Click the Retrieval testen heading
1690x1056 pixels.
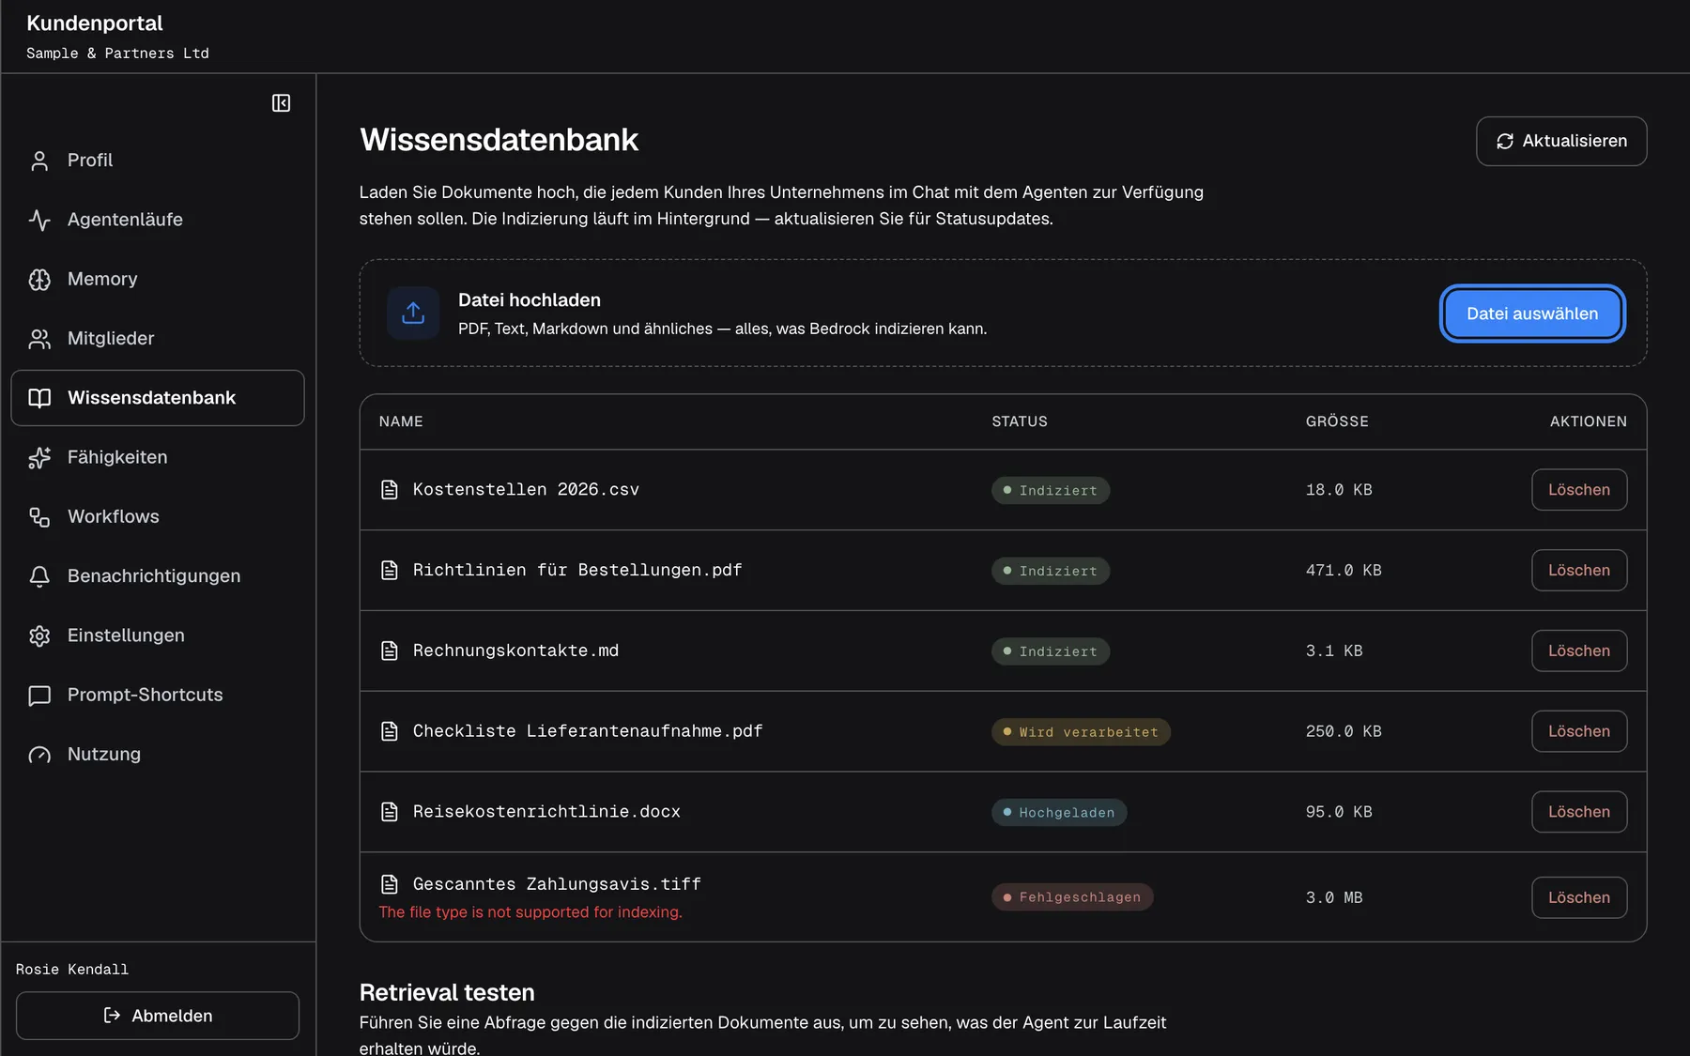[x=447, y=992]
